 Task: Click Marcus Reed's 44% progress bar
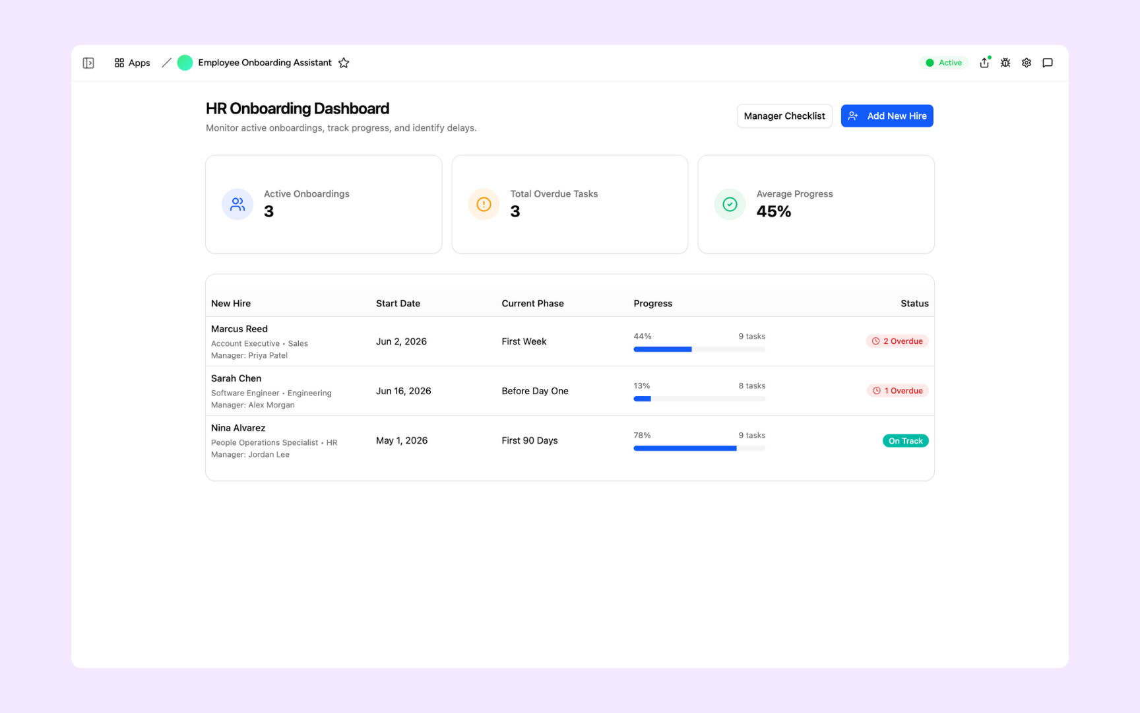coord(699,349)
